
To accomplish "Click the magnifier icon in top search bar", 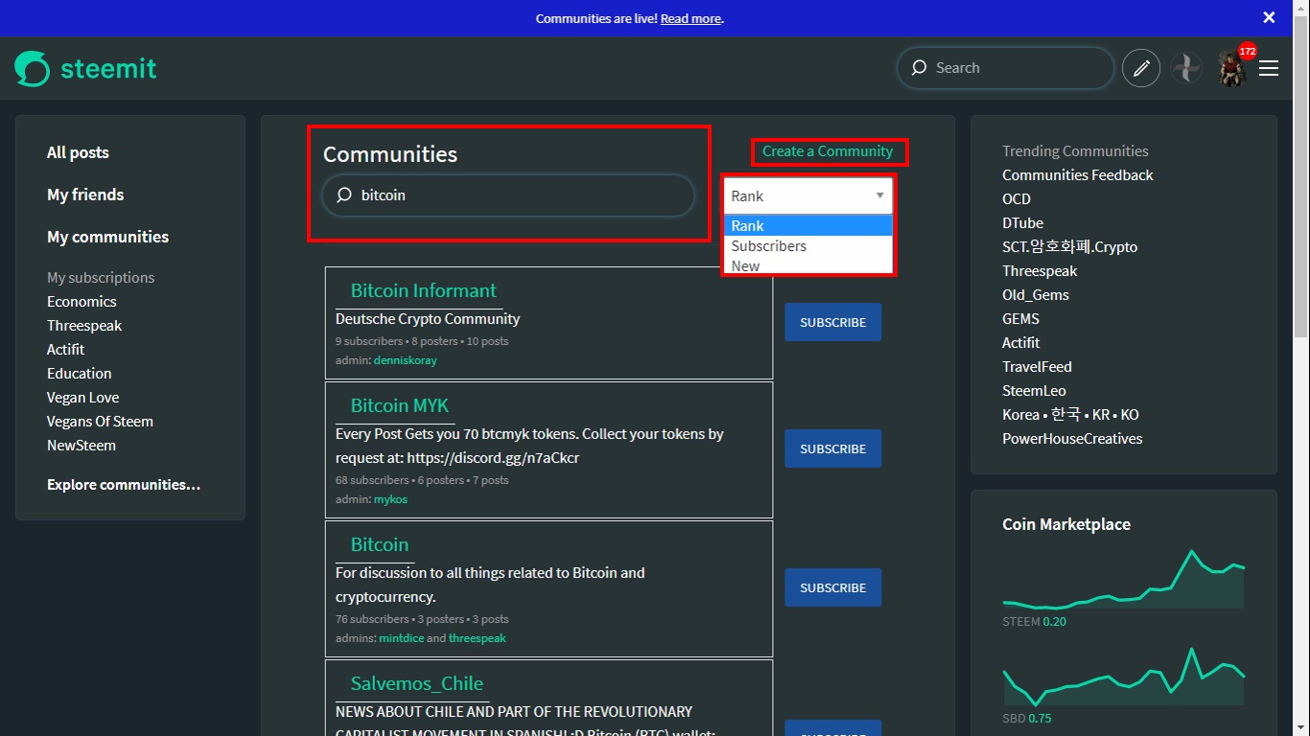I will pos(919,68).
